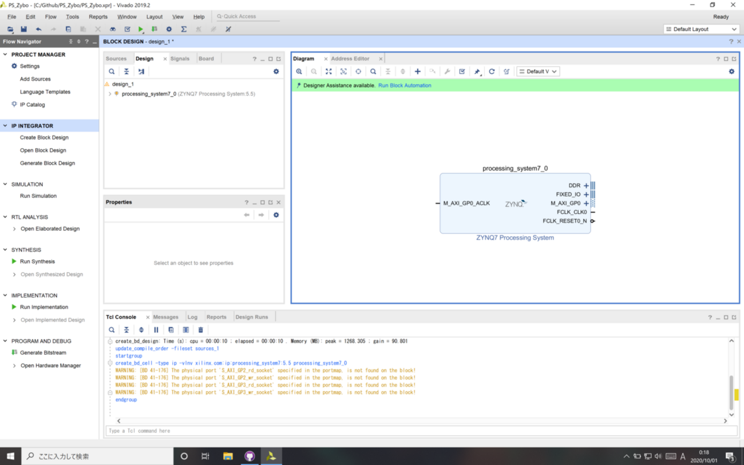Pause Tcl Console output
744x465 pixels.
[x=156, y=330]
